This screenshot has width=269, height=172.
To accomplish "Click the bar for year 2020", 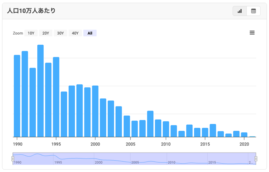I will click(x=244, y=135).
